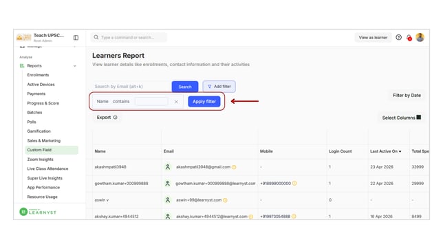This screenshot has height=249, width=443.
Task: Click the blue Search button
Action: coord(185,87)
